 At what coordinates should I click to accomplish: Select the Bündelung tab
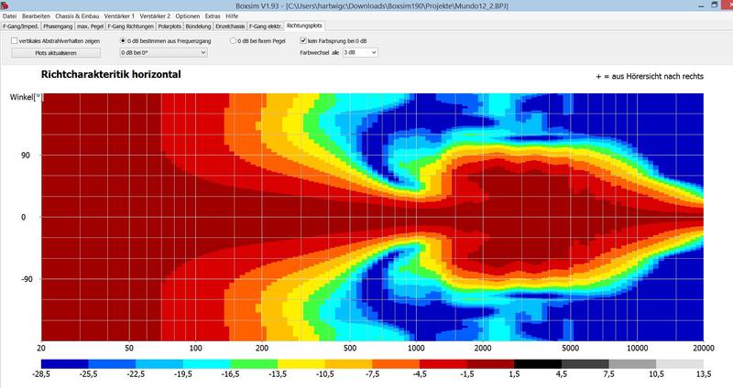click(198, 27)
